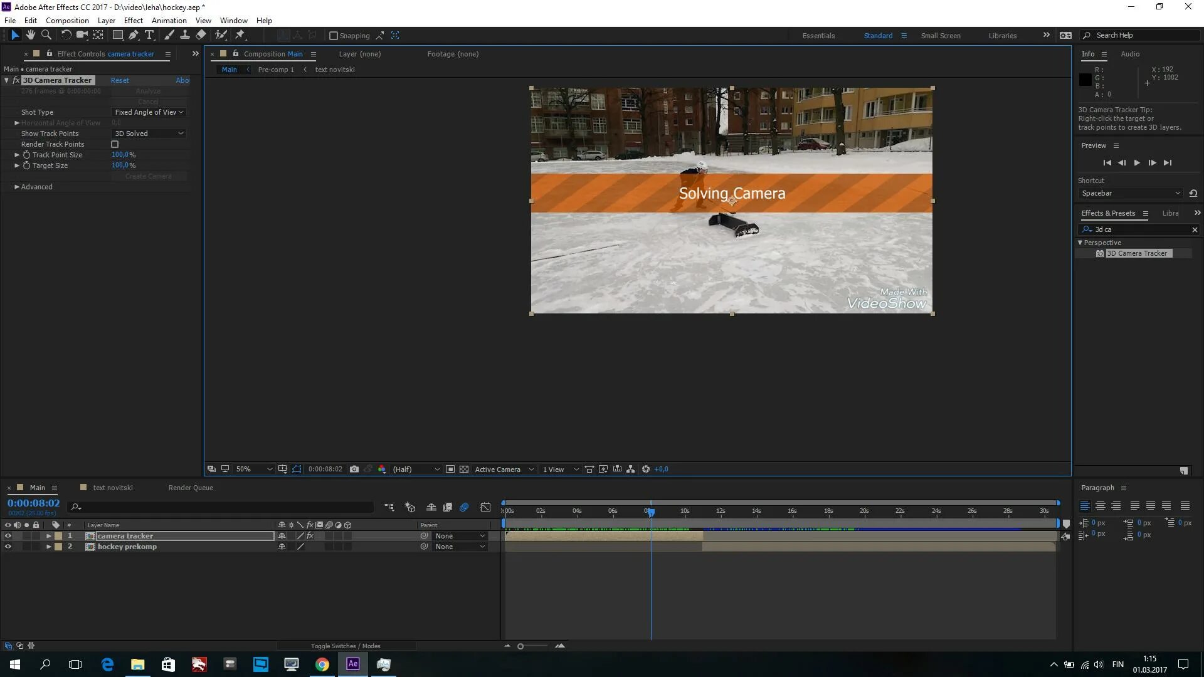Open the Animation menu
This screenshot has height=677, width=1204.
[x=169, y=20]
